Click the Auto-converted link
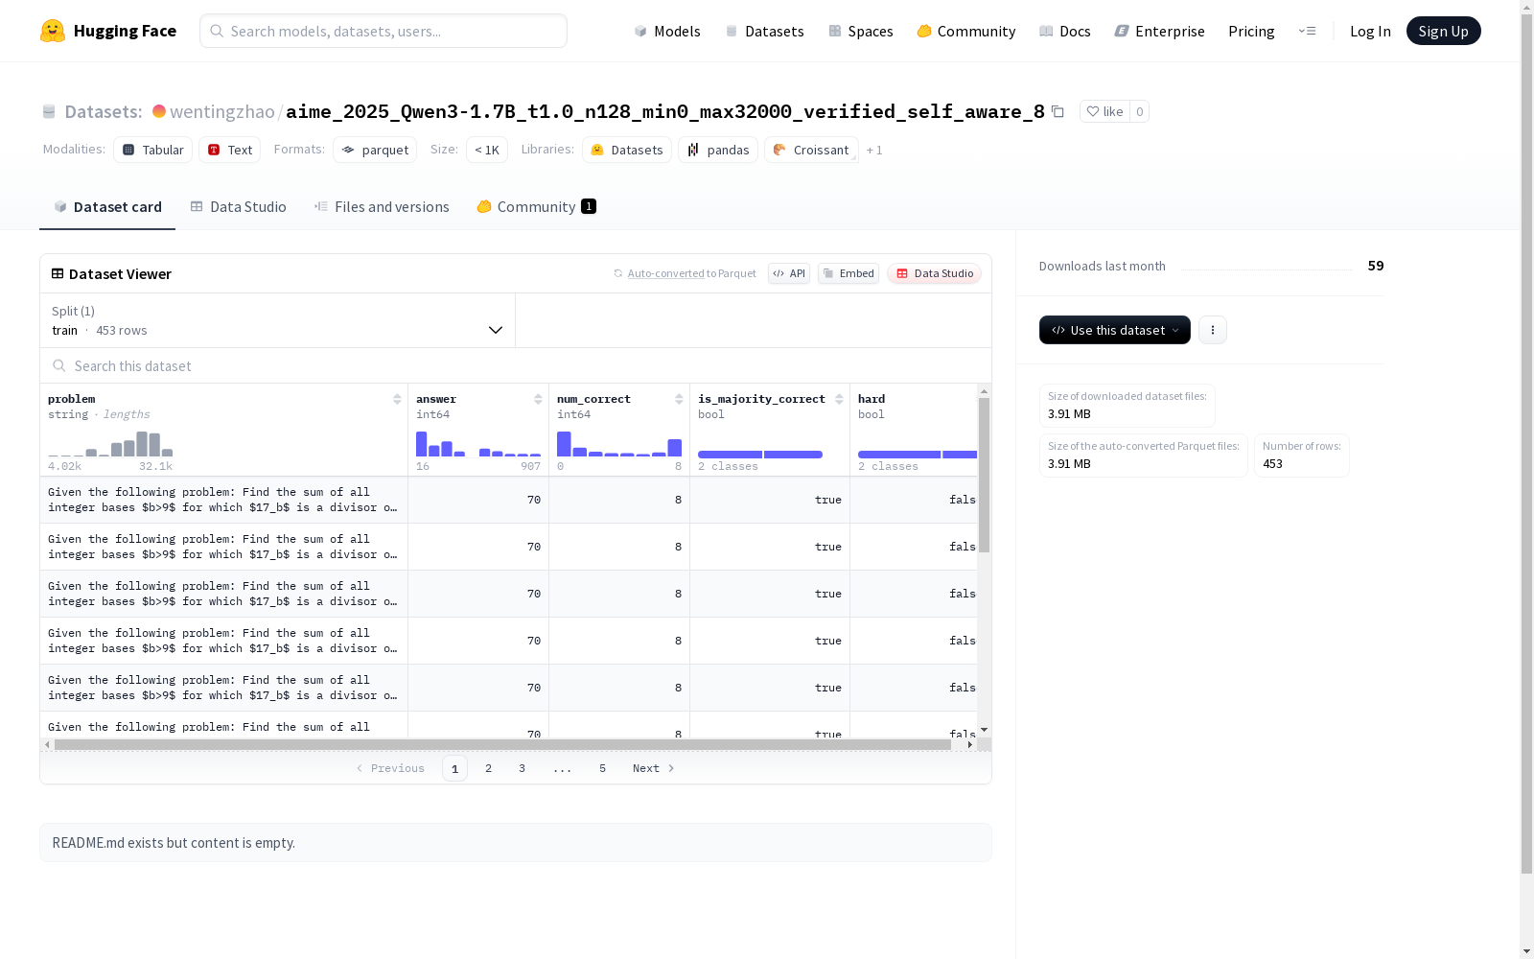Image resolution: width=1534 pixels, height=959 pixels. 666,273
